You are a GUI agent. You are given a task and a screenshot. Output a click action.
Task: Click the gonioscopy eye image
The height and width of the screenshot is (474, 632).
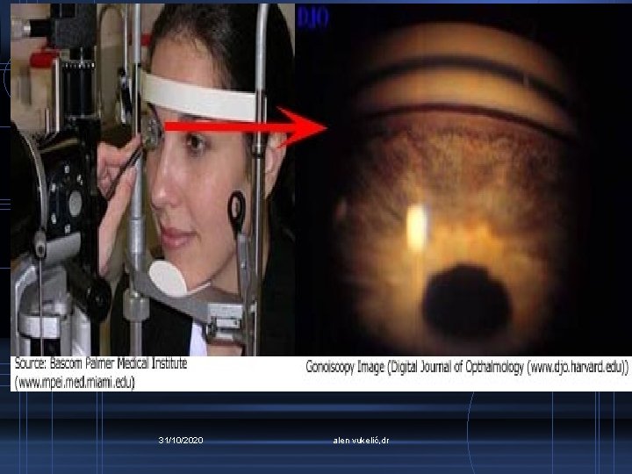[x=463, y=180]
